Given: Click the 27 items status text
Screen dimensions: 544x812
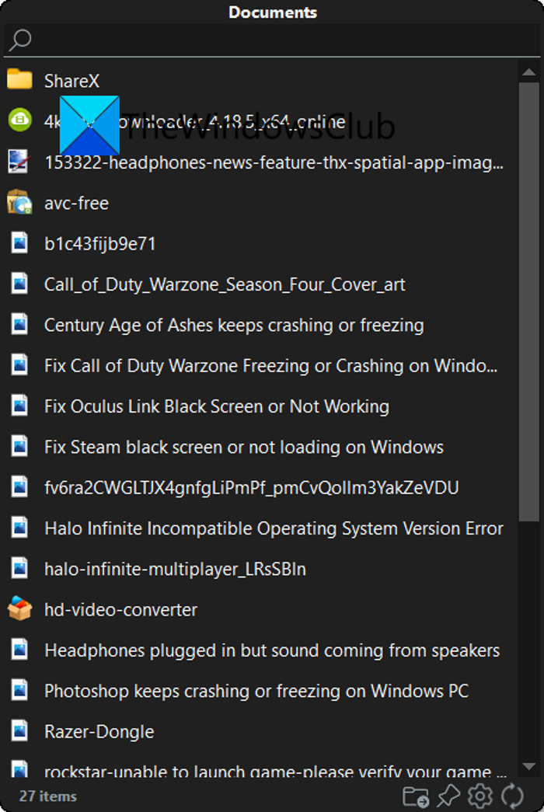Looking at the screenshot, I should pyautogui.click(x=47, y=796).
